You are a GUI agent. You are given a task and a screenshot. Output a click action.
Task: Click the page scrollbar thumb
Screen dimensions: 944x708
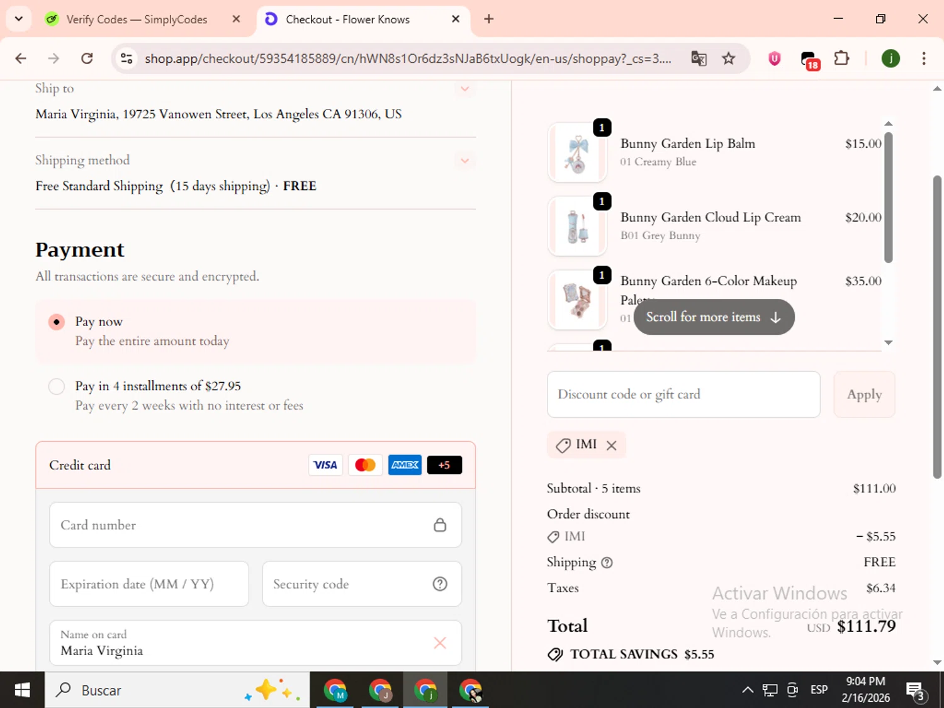[937, 327]
